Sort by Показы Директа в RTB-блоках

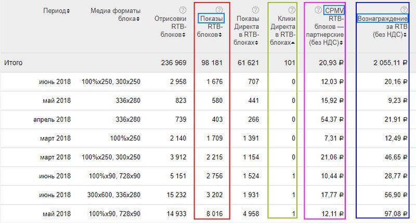(256, 43)
